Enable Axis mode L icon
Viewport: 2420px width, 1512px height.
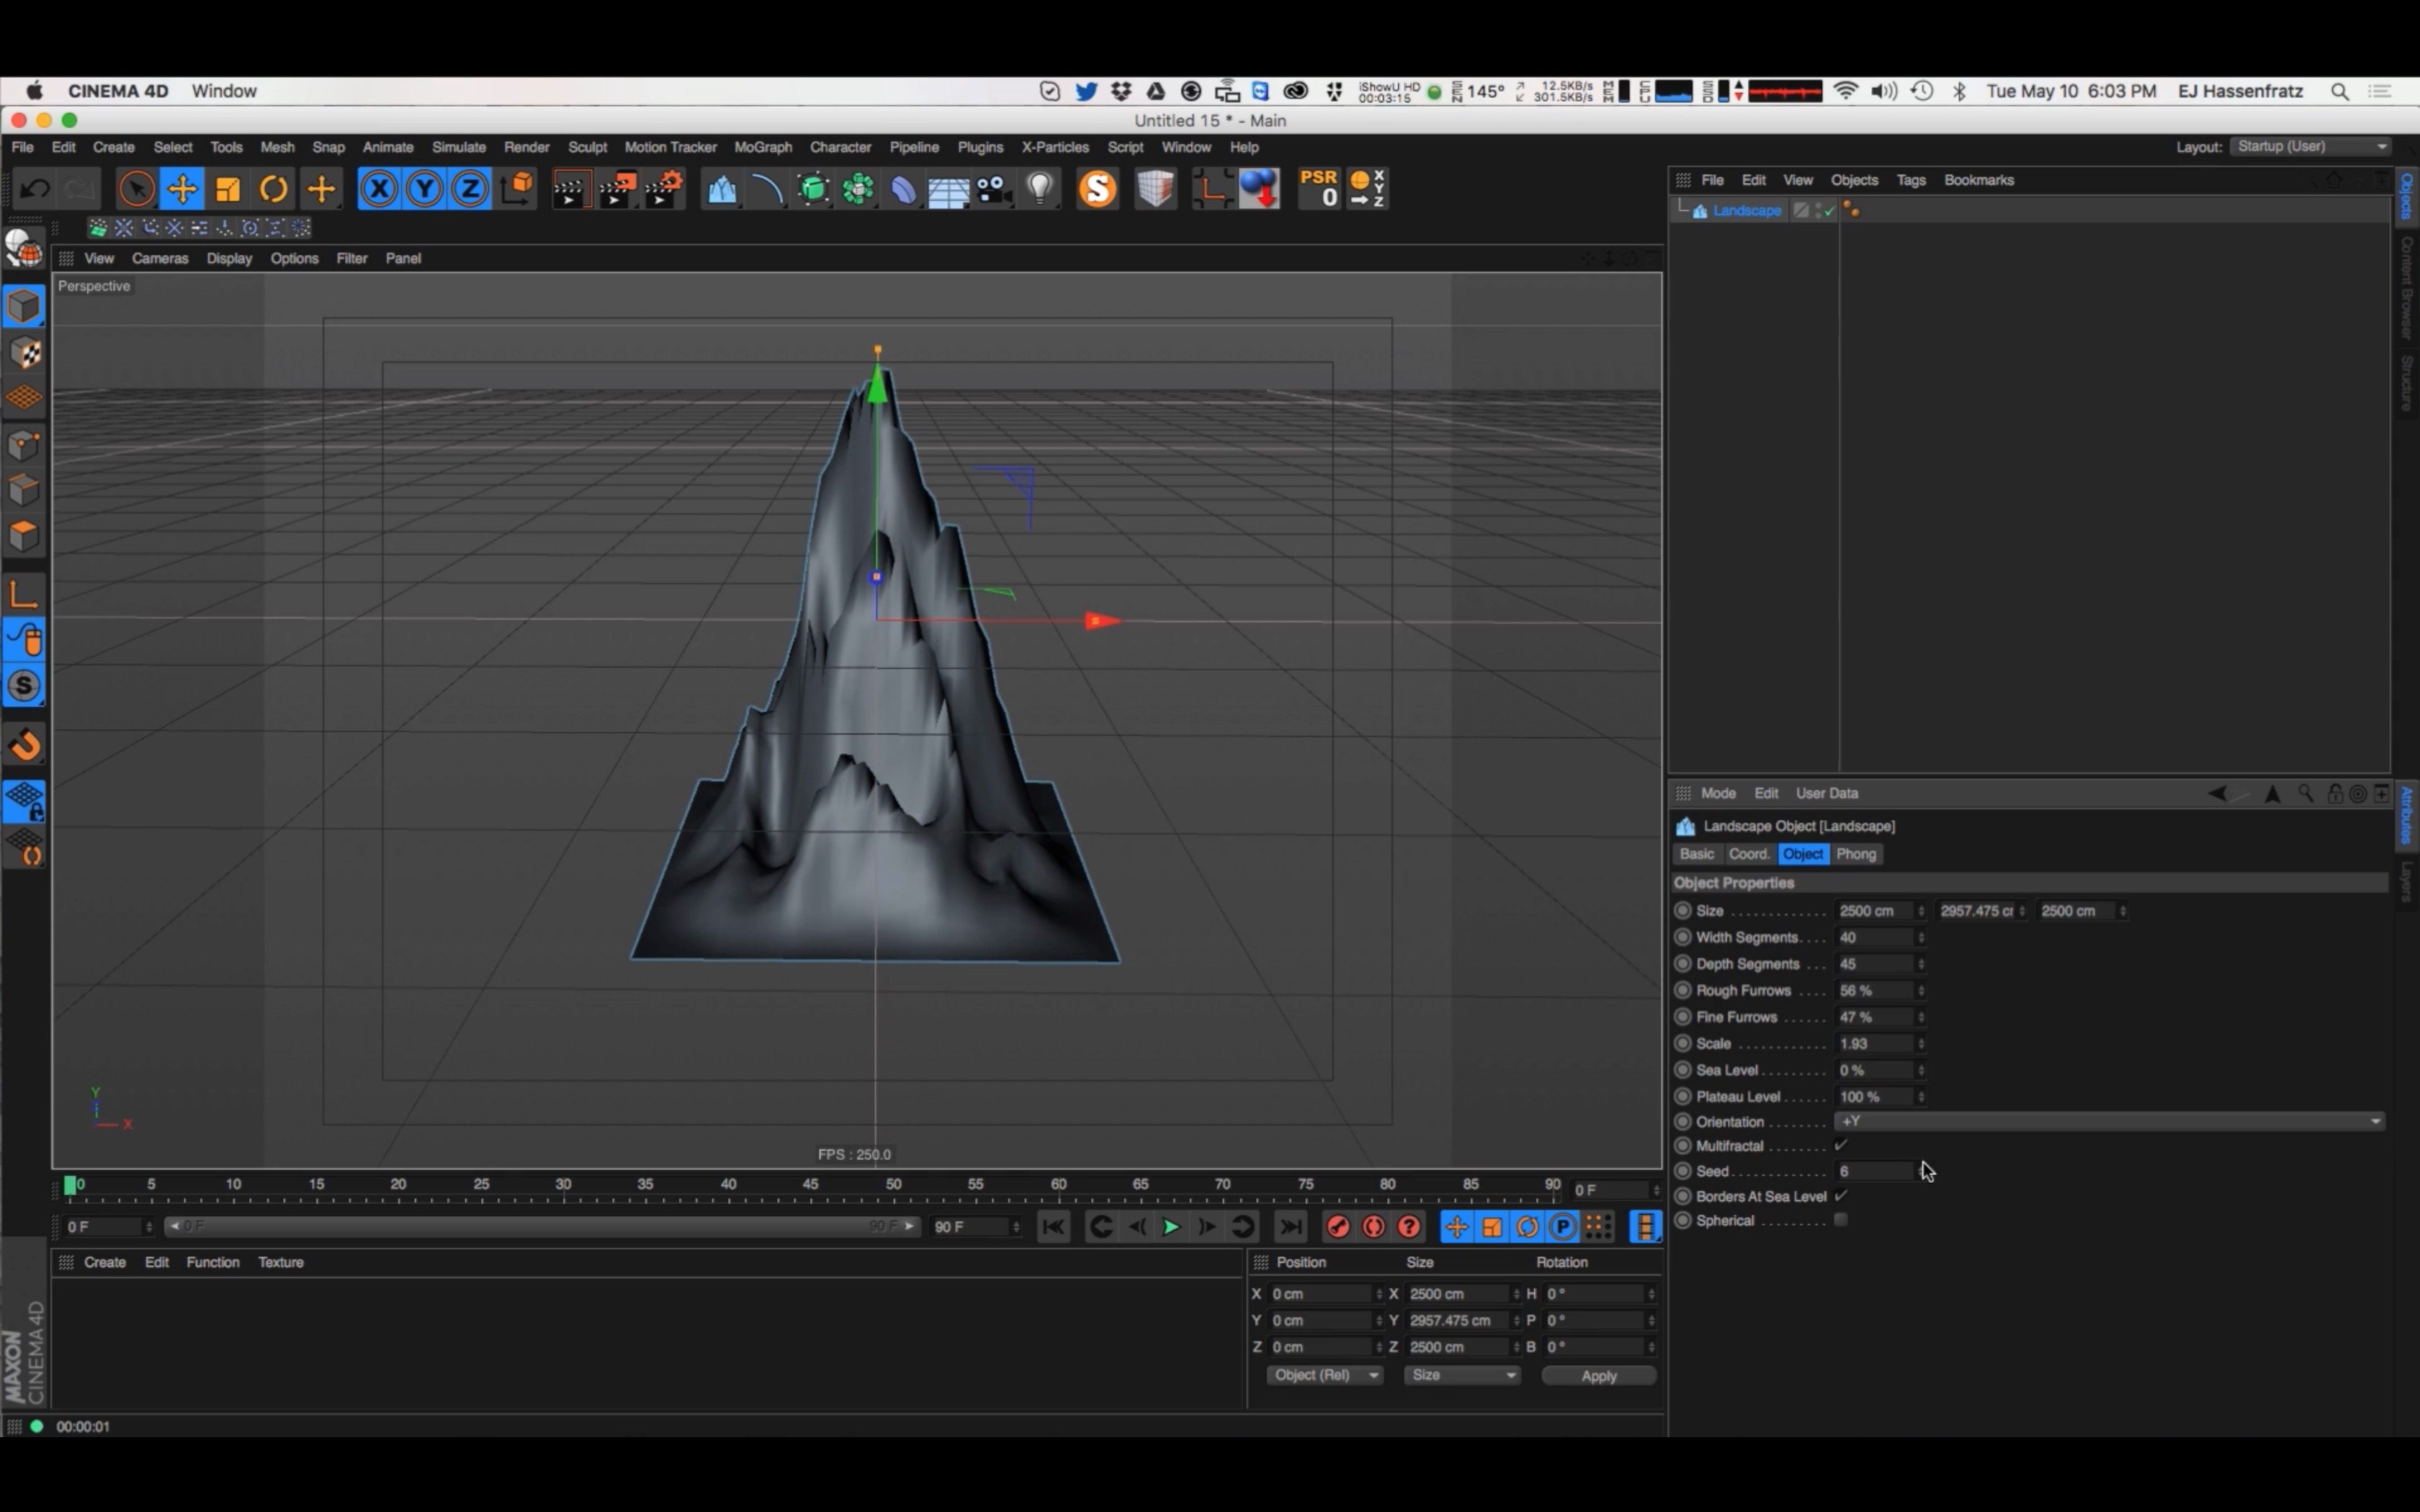(x=24, y=595)
